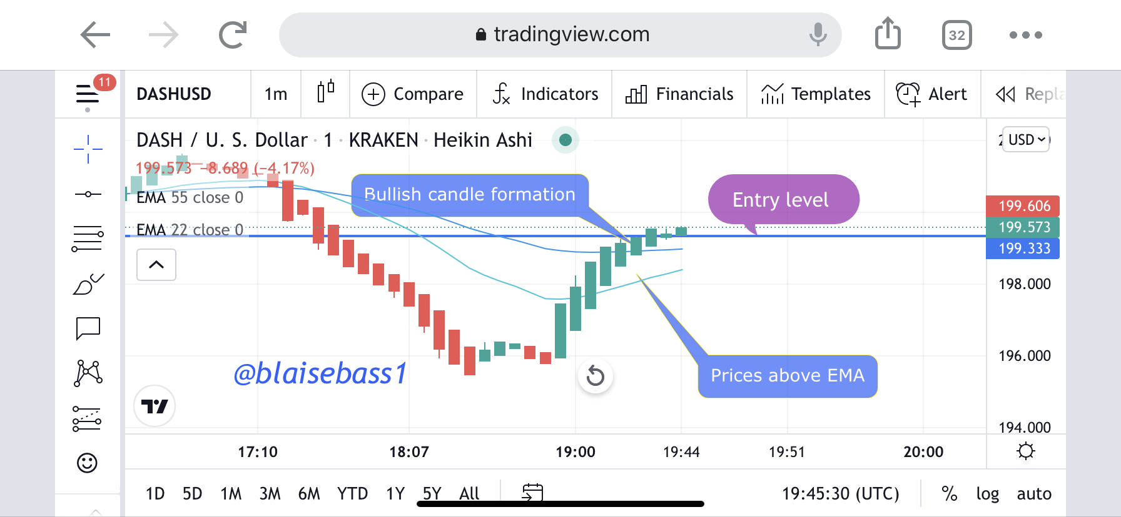
Task: Open the Indicators menu
Action: tap(545, 94)
